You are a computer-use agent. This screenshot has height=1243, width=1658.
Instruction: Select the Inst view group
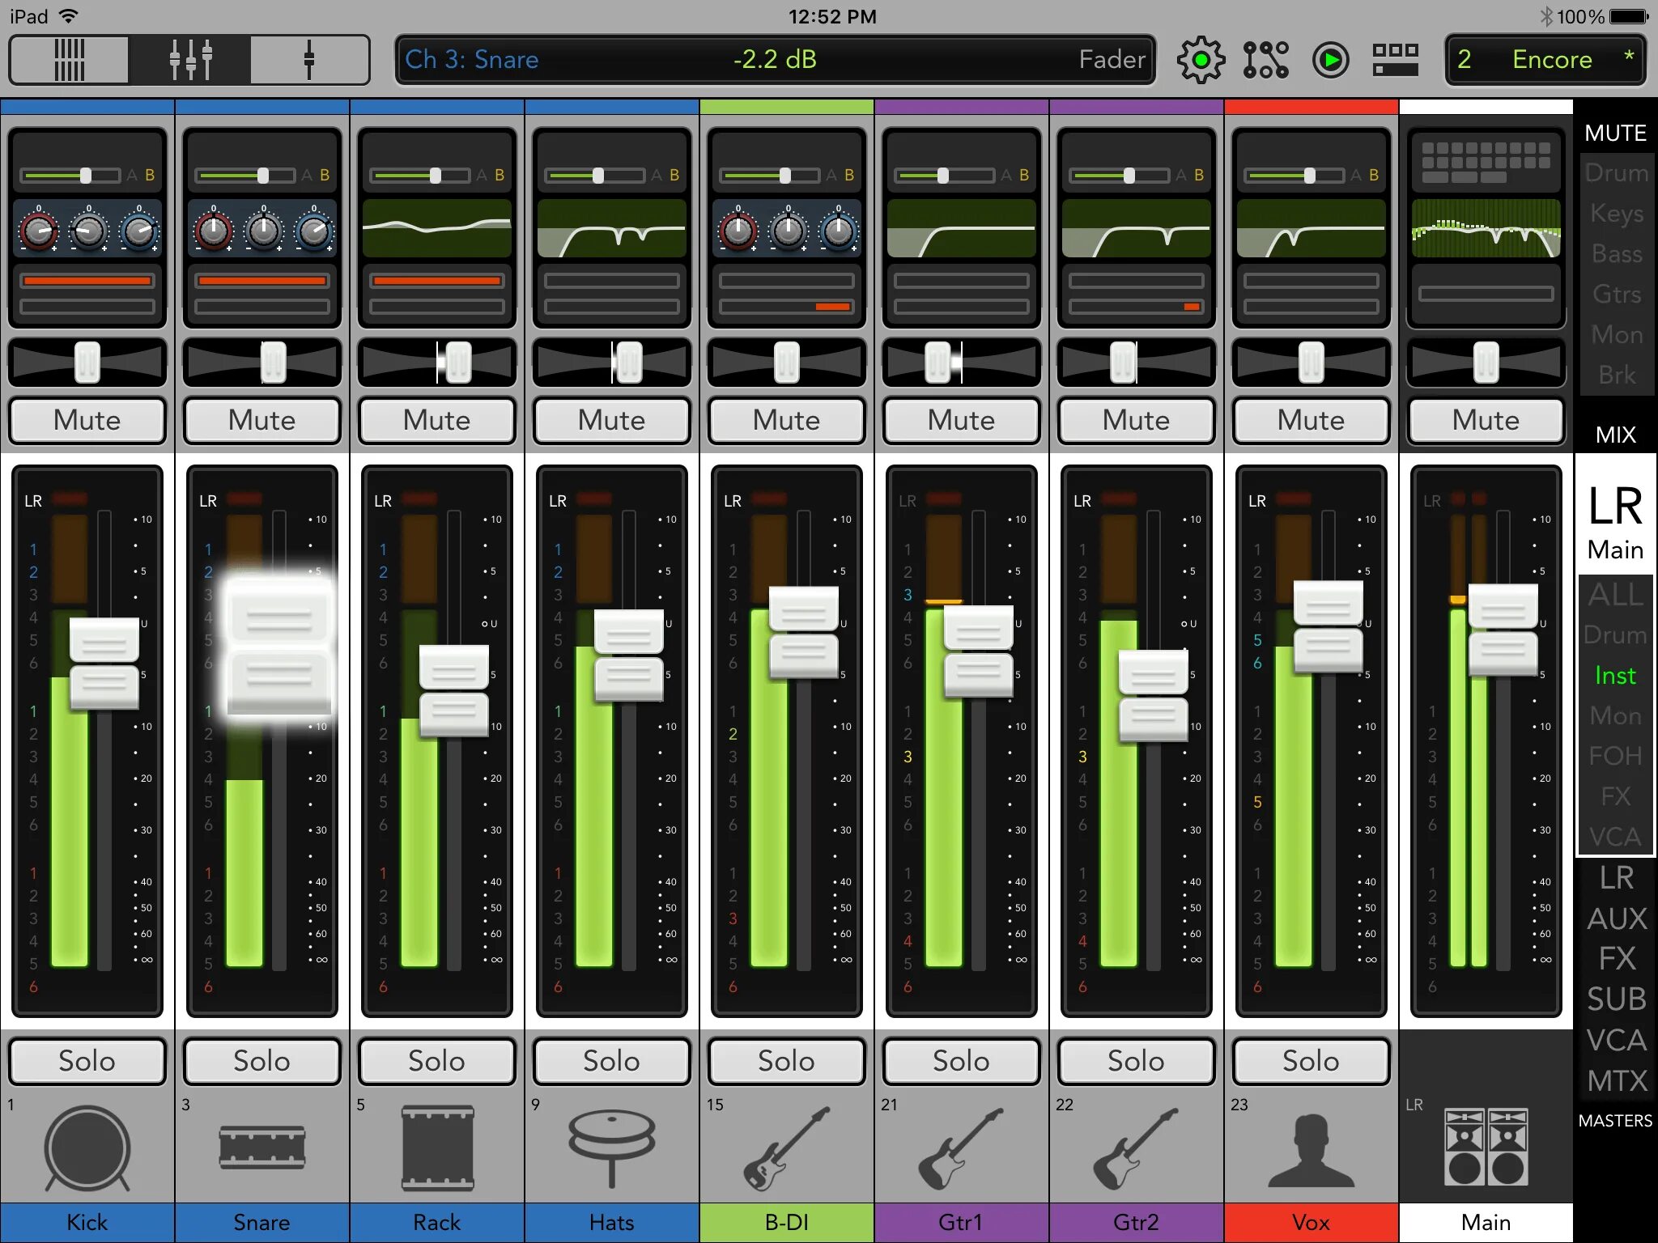point(1615,676)
